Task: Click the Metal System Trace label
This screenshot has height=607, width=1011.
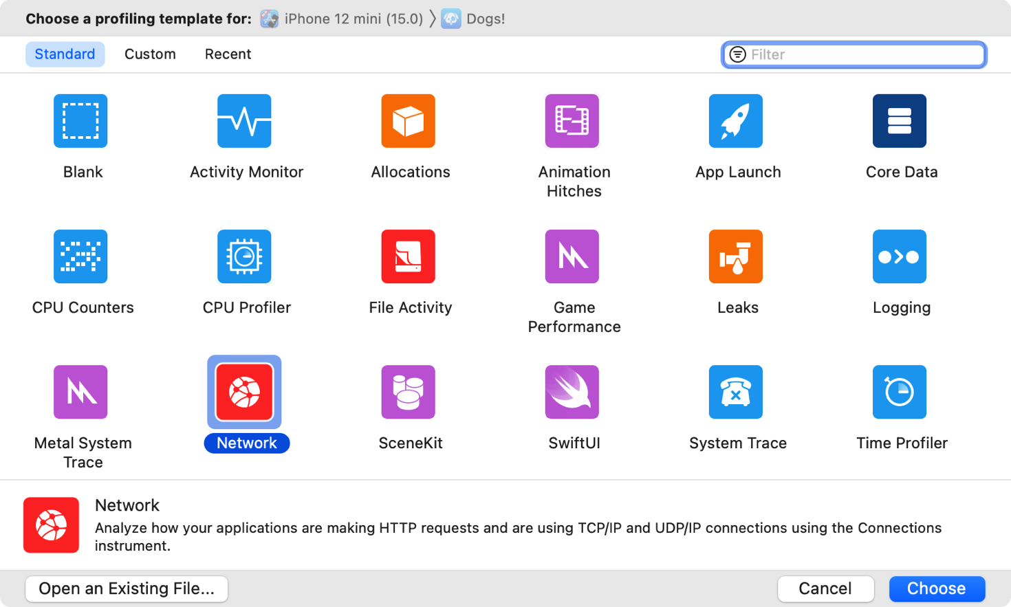Action: [83, 452]
